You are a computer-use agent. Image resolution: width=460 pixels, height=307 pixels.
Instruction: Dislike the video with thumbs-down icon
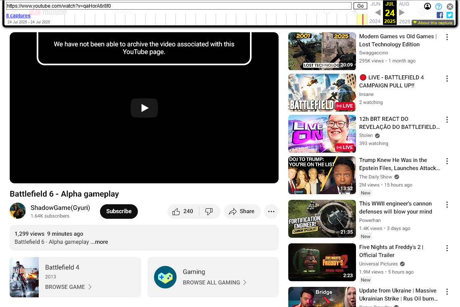click(x=209, y=212)
